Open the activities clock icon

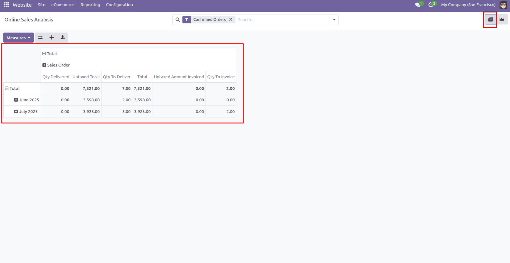coord(431,5)
